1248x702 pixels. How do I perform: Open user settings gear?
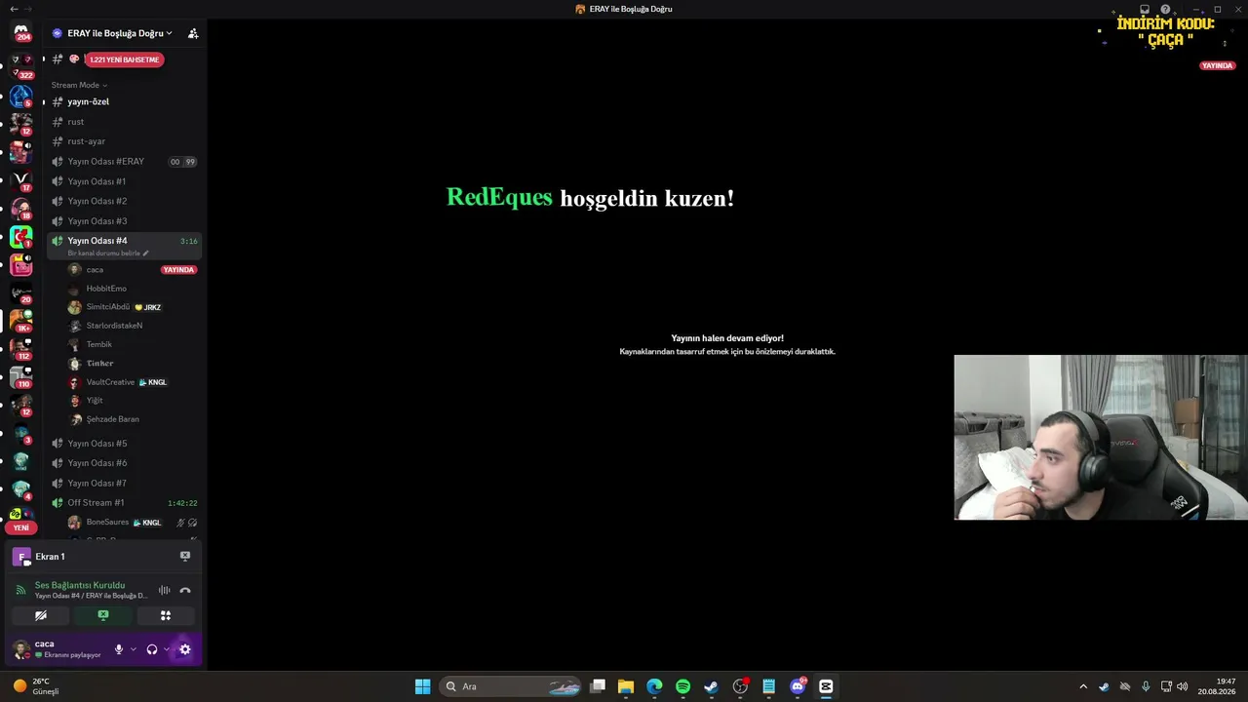[185, 649]
